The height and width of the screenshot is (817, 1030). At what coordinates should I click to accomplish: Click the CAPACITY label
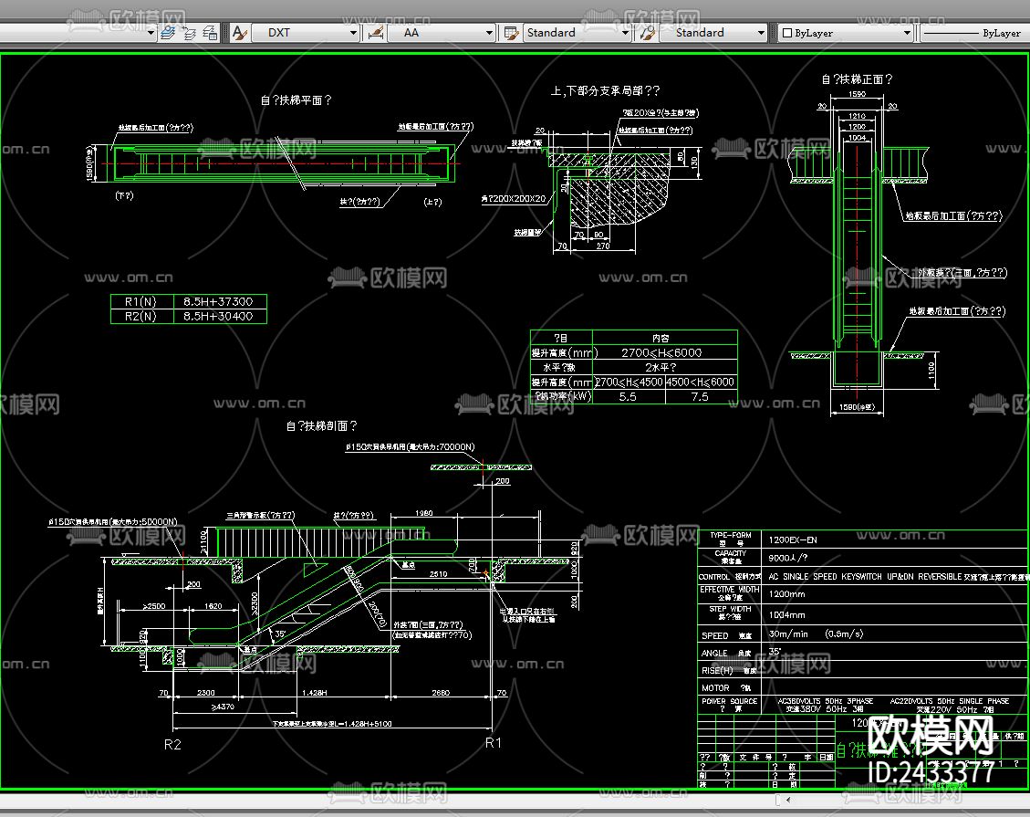click(x=731, y=553)
